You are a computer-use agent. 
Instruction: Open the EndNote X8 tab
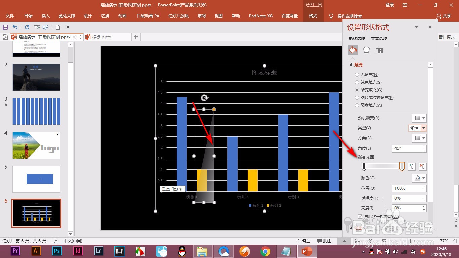coord(261,16)
